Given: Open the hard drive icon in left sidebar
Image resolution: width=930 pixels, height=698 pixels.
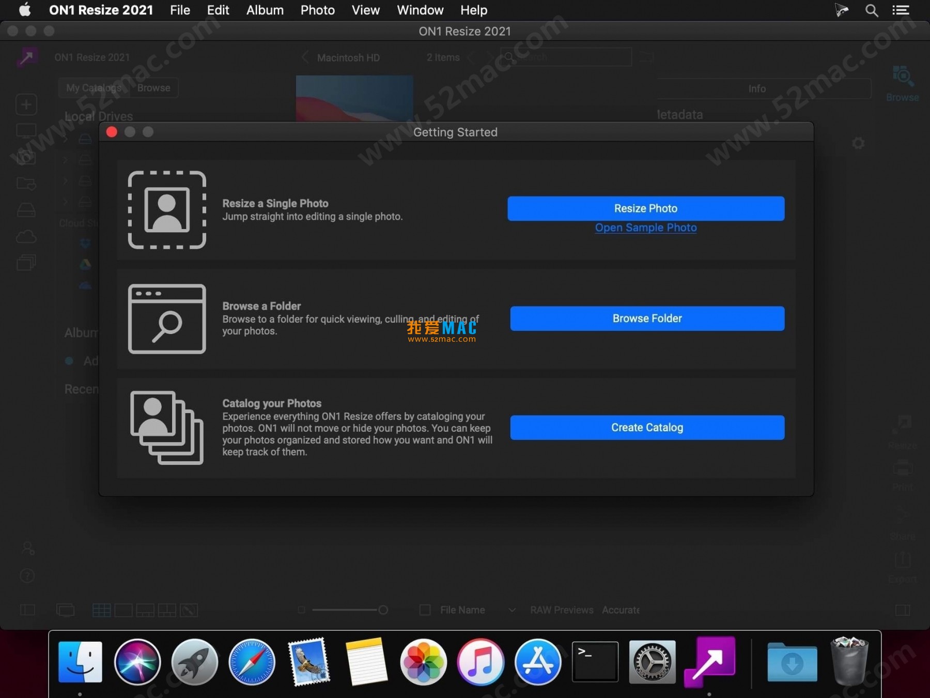Looking at the screenshot, I should point(26,210).
